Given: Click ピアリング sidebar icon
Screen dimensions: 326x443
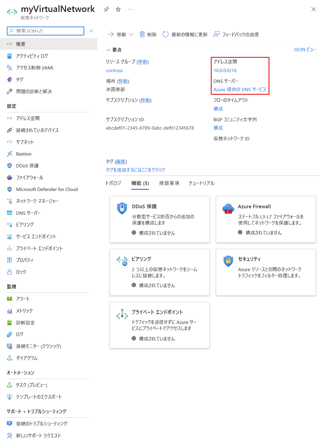Looking at the screenshot, I should pyautogui.click(x=10, y=225).
